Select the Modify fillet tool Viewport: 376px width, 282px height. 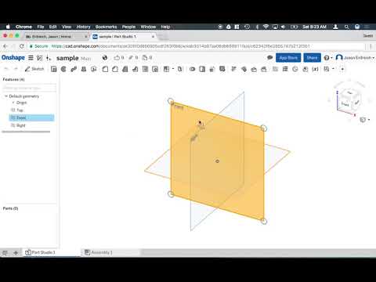233,69
